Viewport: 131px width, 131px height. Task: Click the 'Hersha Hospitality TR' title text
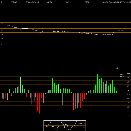111,2
